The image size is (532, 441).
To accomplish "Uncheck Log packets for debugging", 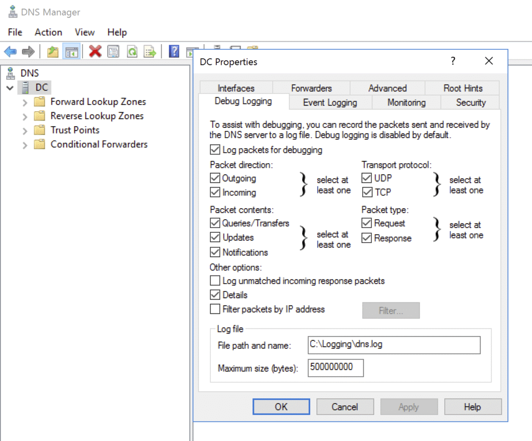I will pos(215,150).
